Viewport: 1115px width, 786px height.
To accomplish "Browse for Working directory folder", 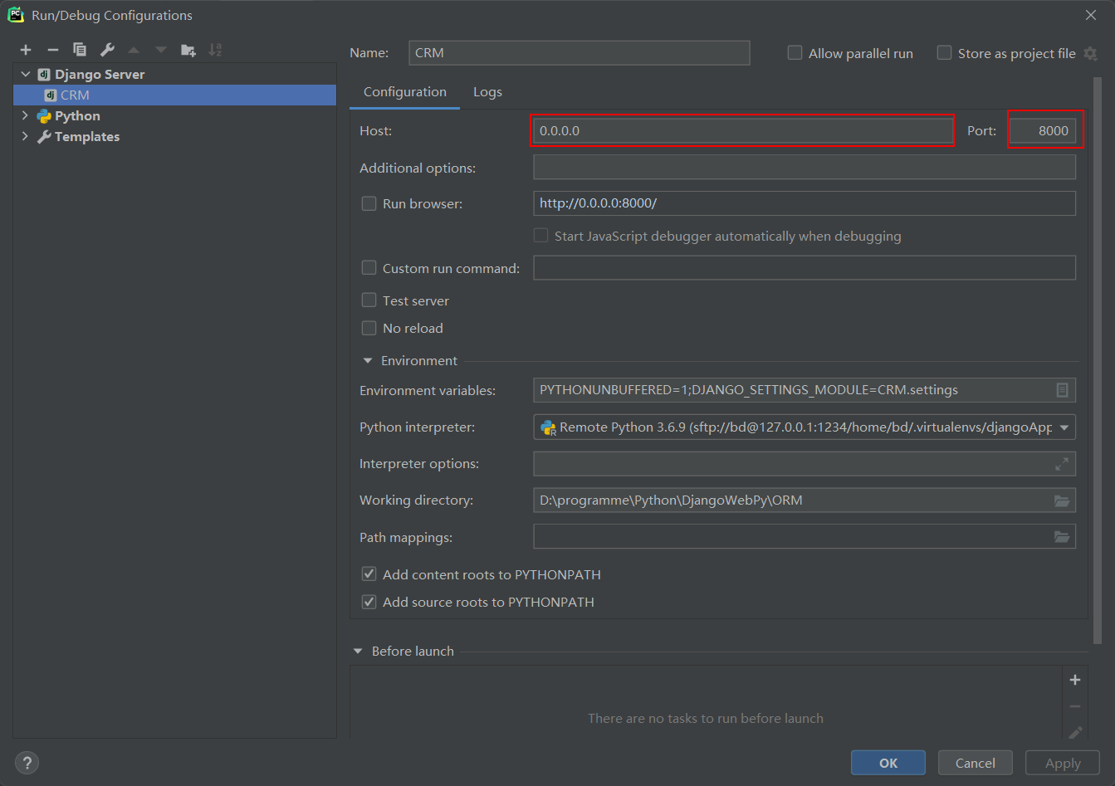I will click(x=1062, y=500).
